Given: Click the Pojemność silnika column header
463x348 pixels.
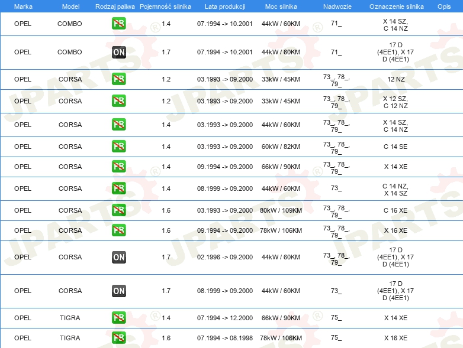Looking at the screenshot, I should coord(166,6).
